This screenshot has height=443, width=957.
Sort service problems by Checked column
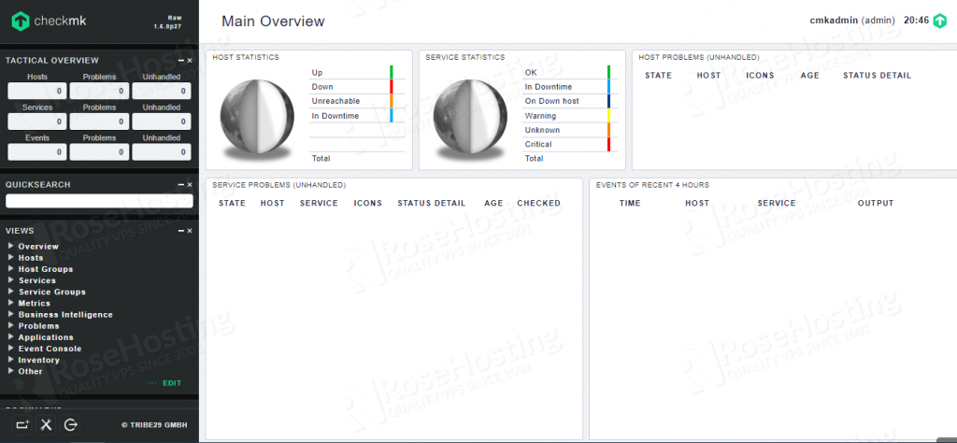538,203
